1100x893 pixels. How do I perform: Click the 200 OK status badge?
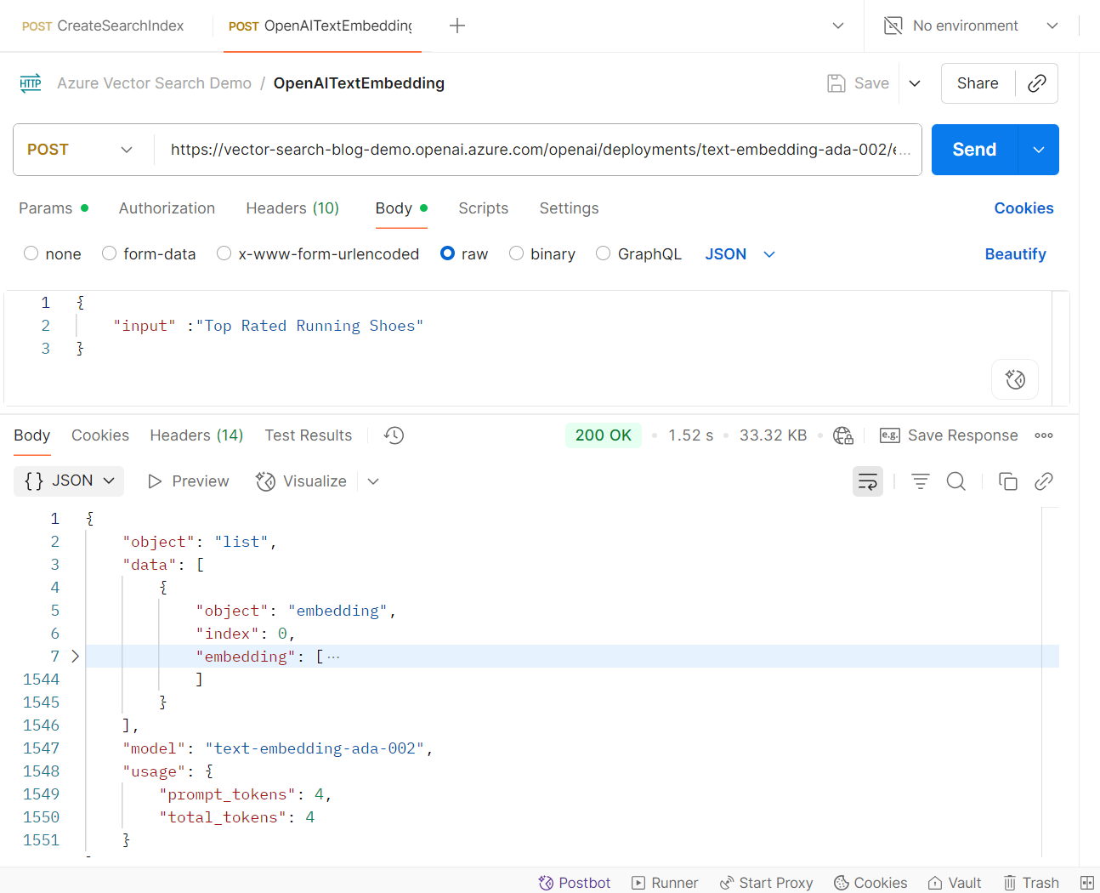pyautogui.click(x=604, y=435)
